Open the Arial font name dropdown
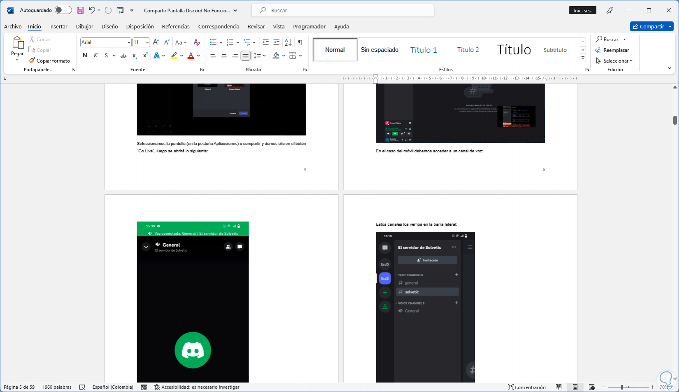The height and width of the screenshot is (392, 679). 129,42
